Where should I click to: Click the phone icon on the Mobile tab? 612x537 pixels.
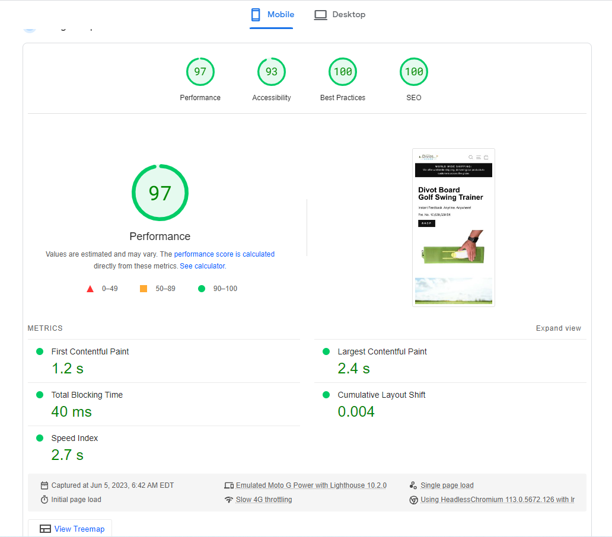click(255, 14)
